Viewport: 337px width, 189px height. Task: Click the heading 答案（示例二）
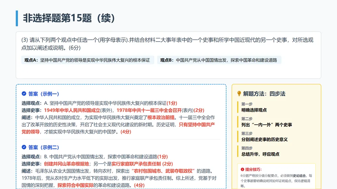point(44,147)
